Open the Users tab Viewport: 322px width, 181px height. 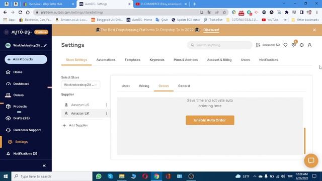click(x=246, y=60)
